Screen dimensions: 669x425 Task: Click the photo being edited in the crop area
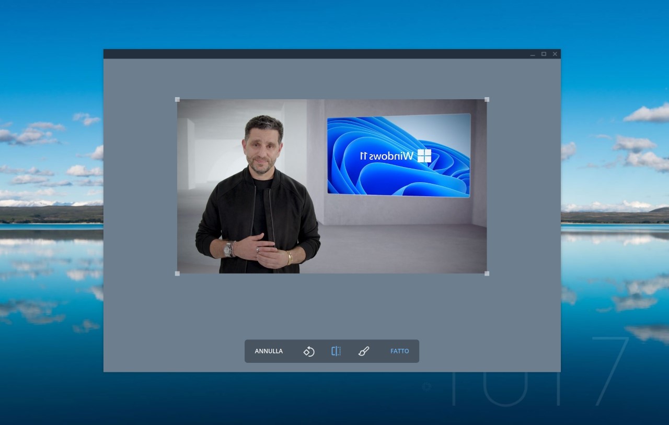tap(332, 186)
